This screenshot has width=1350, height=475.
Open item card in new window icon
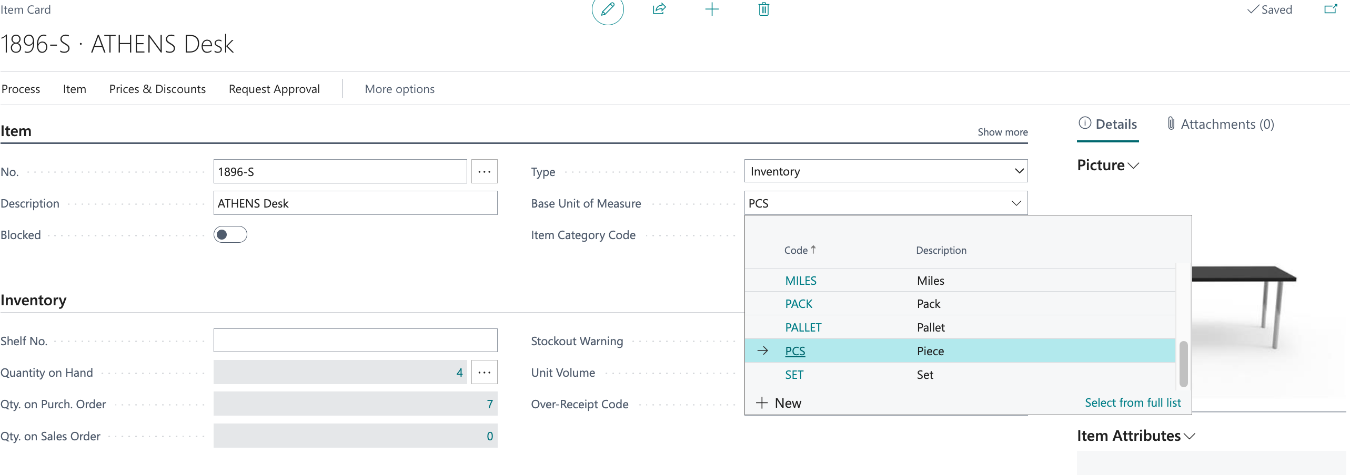(1331, 9)
